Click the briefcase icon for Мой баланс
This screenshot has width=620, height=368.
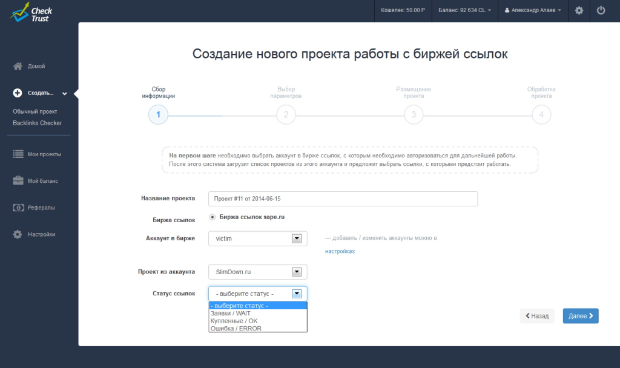(16, 180)
